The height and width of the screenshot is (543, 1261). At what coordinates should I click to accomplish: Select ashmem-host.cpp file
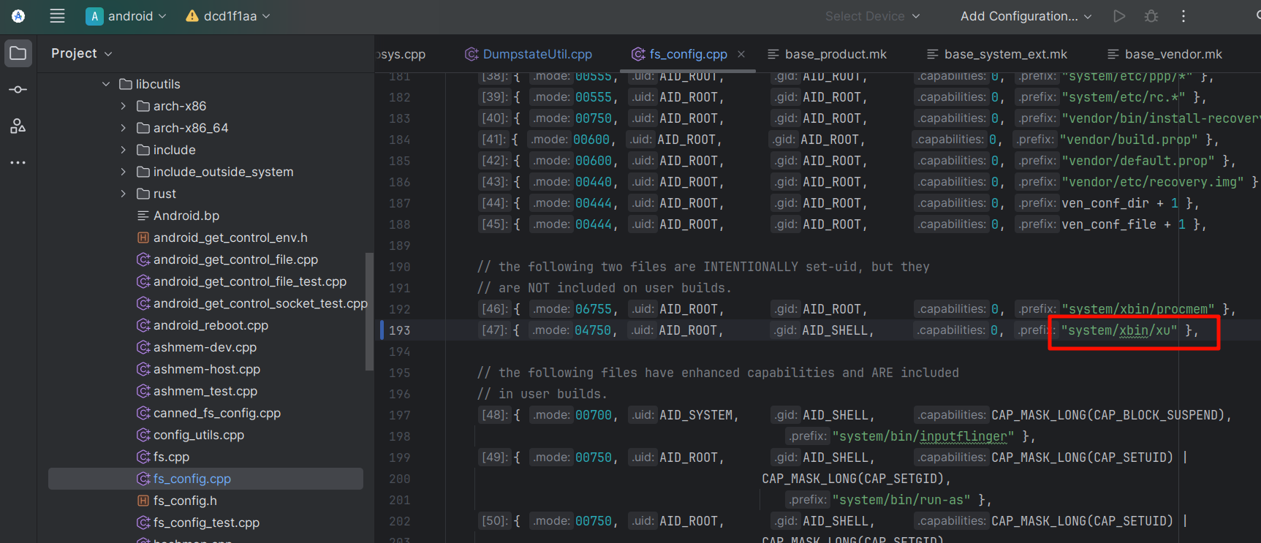pos(207,369)
